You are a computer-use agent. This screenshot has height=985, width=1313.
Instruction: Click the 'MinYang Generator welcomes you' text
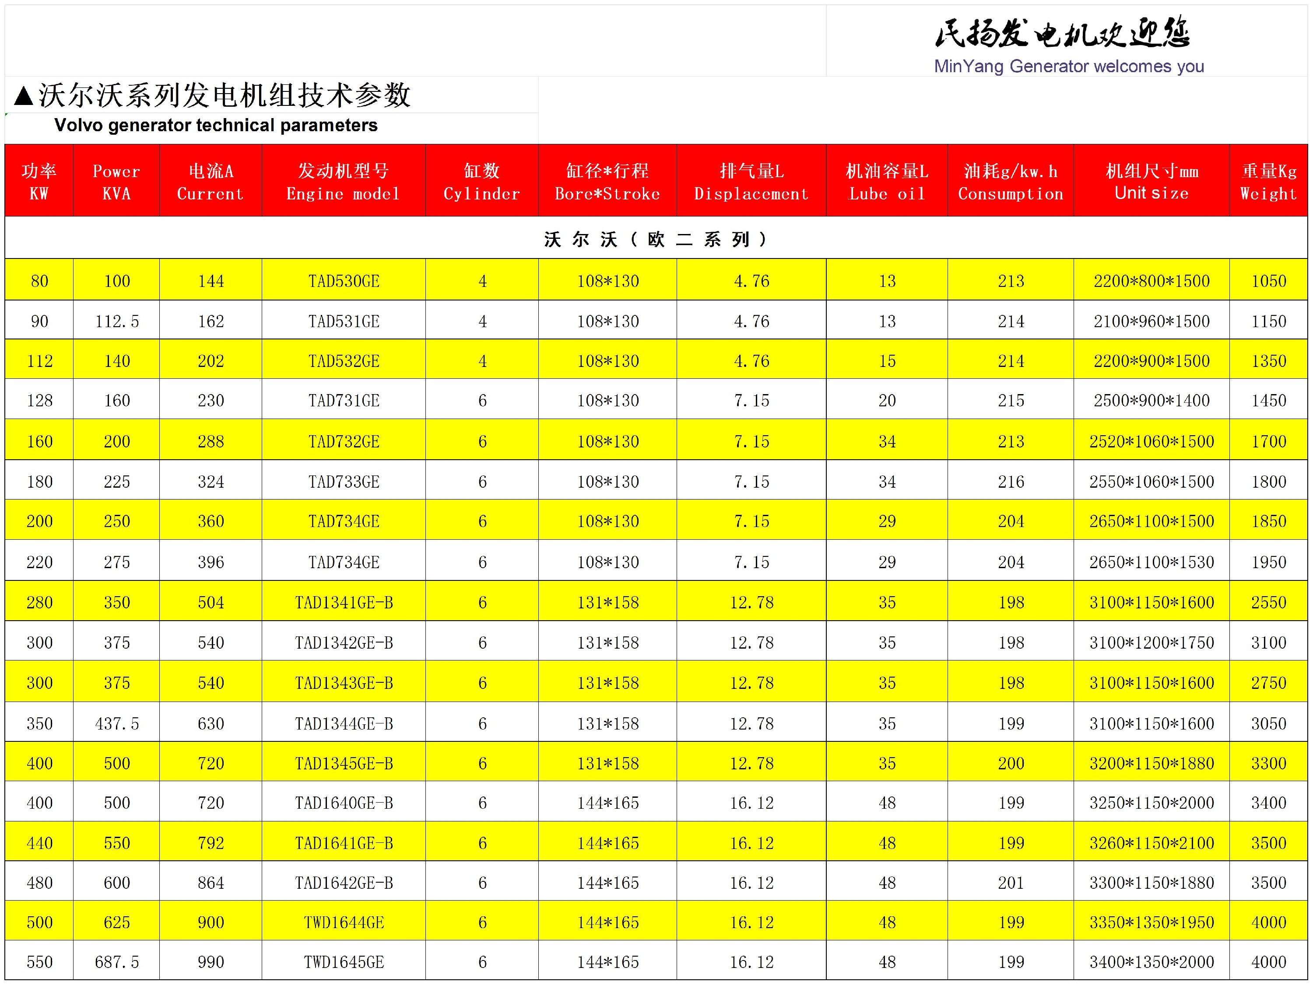[x=1068, y=66]
